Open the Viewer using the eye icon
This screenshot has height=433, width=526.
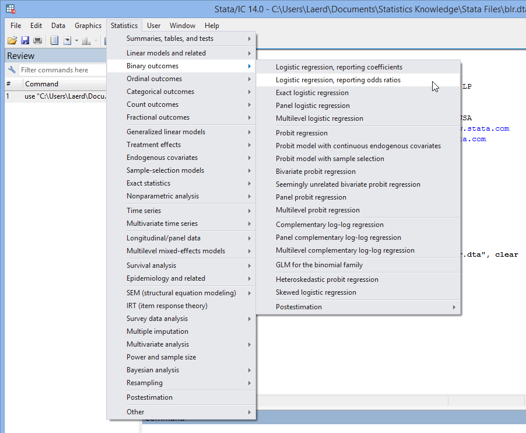(x=68, y=40)
